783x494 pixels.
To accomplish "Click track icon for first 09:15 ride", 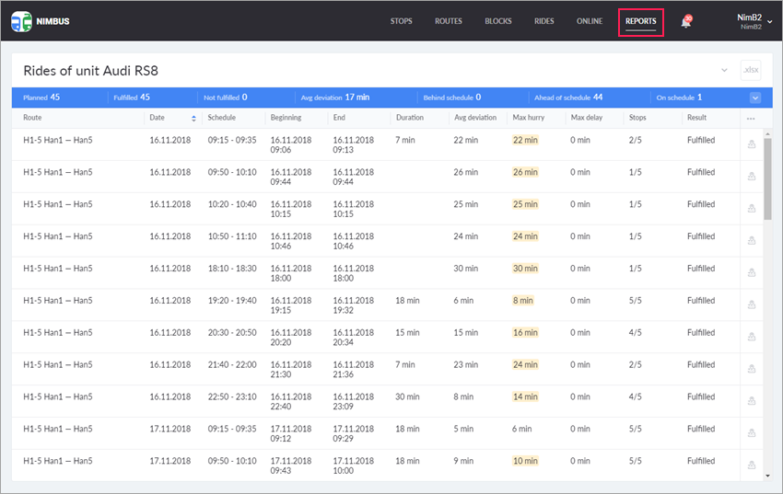I will click(751, 144).
